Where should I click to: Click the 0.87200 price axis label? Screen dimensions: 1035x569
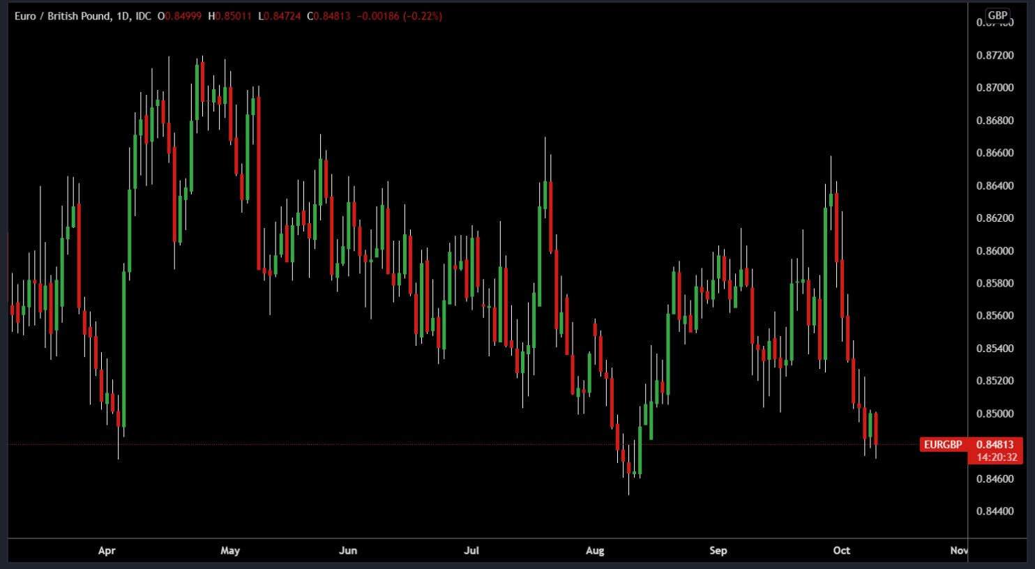pyautogui.click(x=995, y=55)
